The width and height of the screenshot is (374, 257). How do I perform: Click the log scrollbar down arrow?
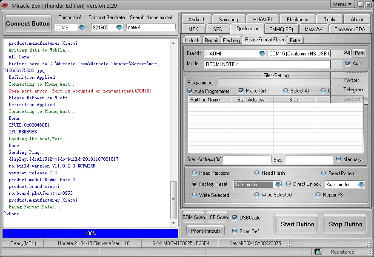(174, 223)
